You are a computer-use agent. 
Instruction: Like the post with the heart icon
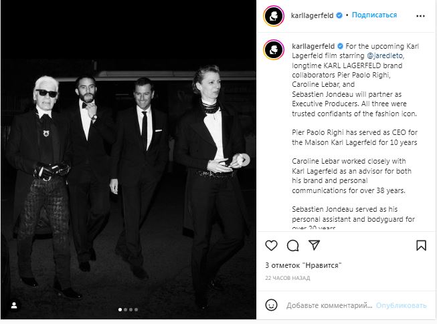[x=271, y=245]
